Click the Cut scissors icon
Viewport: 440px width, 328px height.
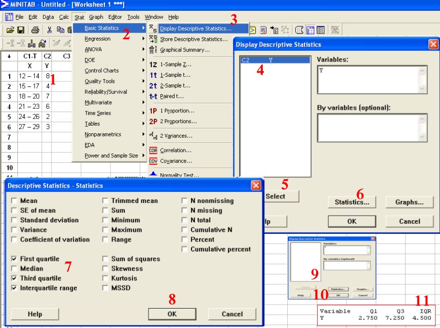click(x=50, y=29)
